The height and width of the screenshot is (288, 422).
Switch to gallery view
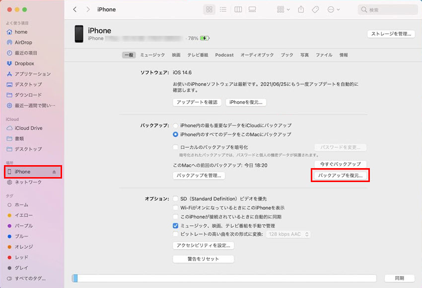(x=252, y=9)
